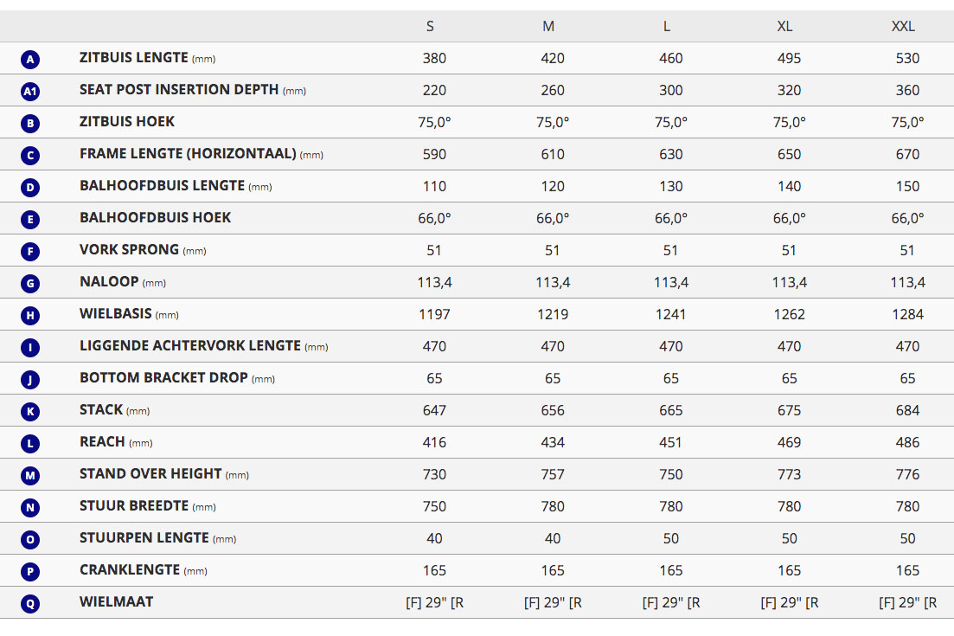This screenshot has width=954, height=636.
Task: Select the S size column header
Action: pos(431,26)
